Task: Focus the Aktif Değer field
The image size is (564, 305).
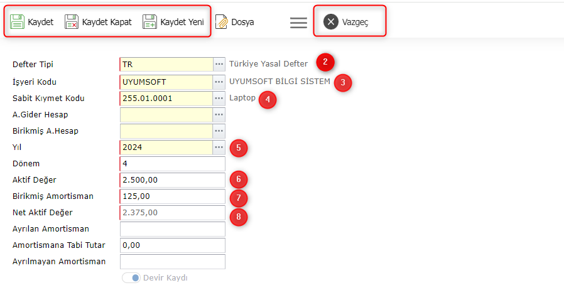Action: coord(172,180)
